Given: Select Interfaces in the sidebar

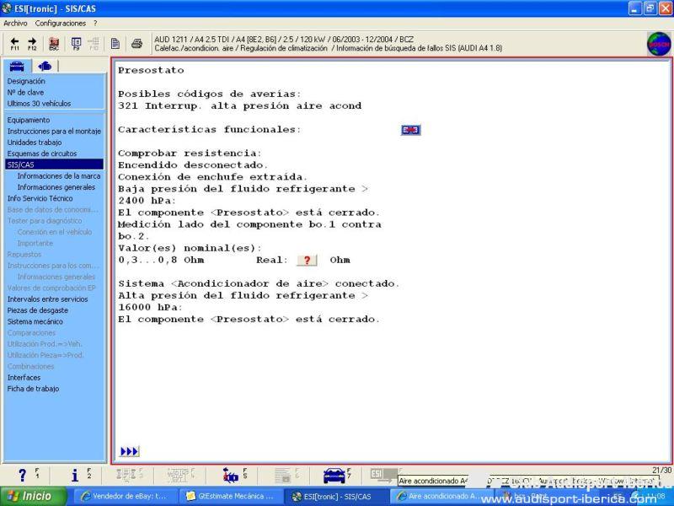Looking at the screenshot, I should pyautogui.click(x=24, y=377).
